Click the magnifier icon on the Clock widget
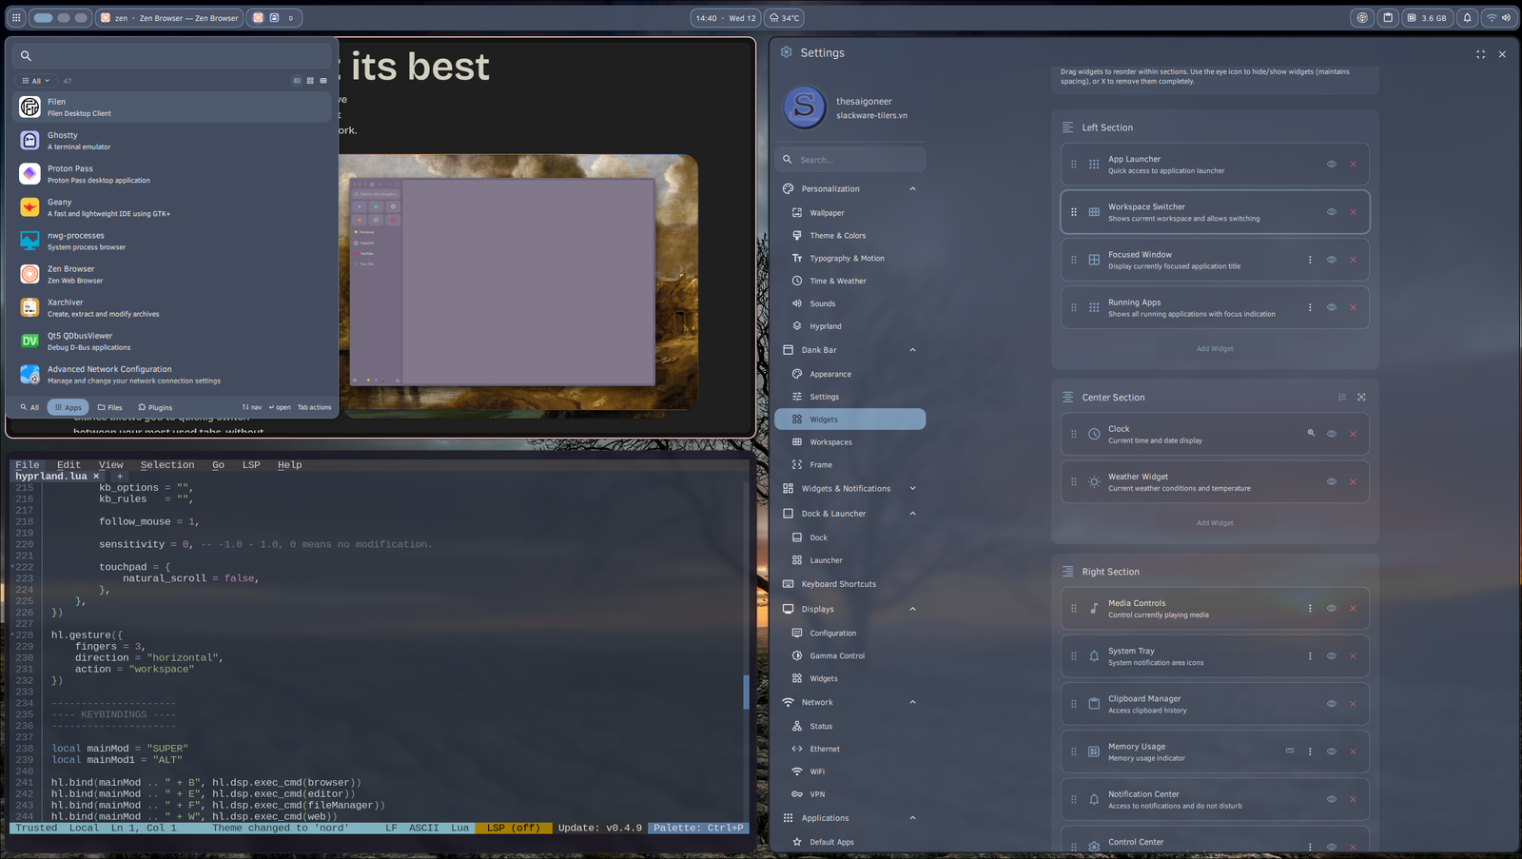Viewport: 1522px width, 859px height. pyautogui.click(x=1311, y=433)
